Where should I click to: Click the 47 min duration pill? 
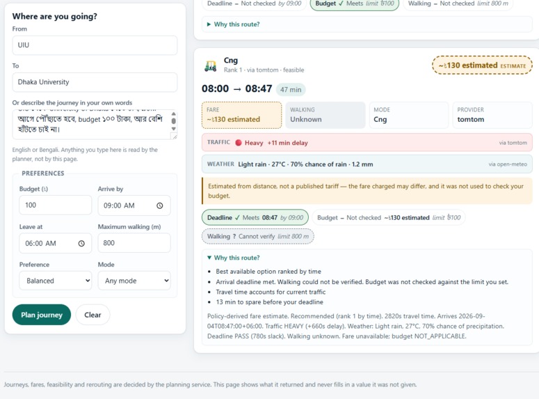click(x=291, y=90)
